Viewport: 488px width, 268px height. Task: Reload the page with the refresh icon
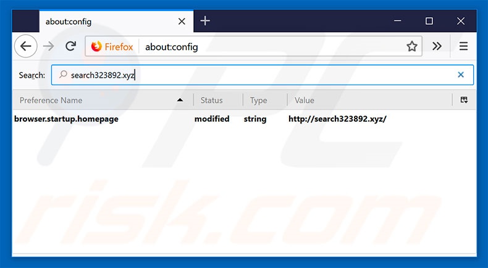71,46
